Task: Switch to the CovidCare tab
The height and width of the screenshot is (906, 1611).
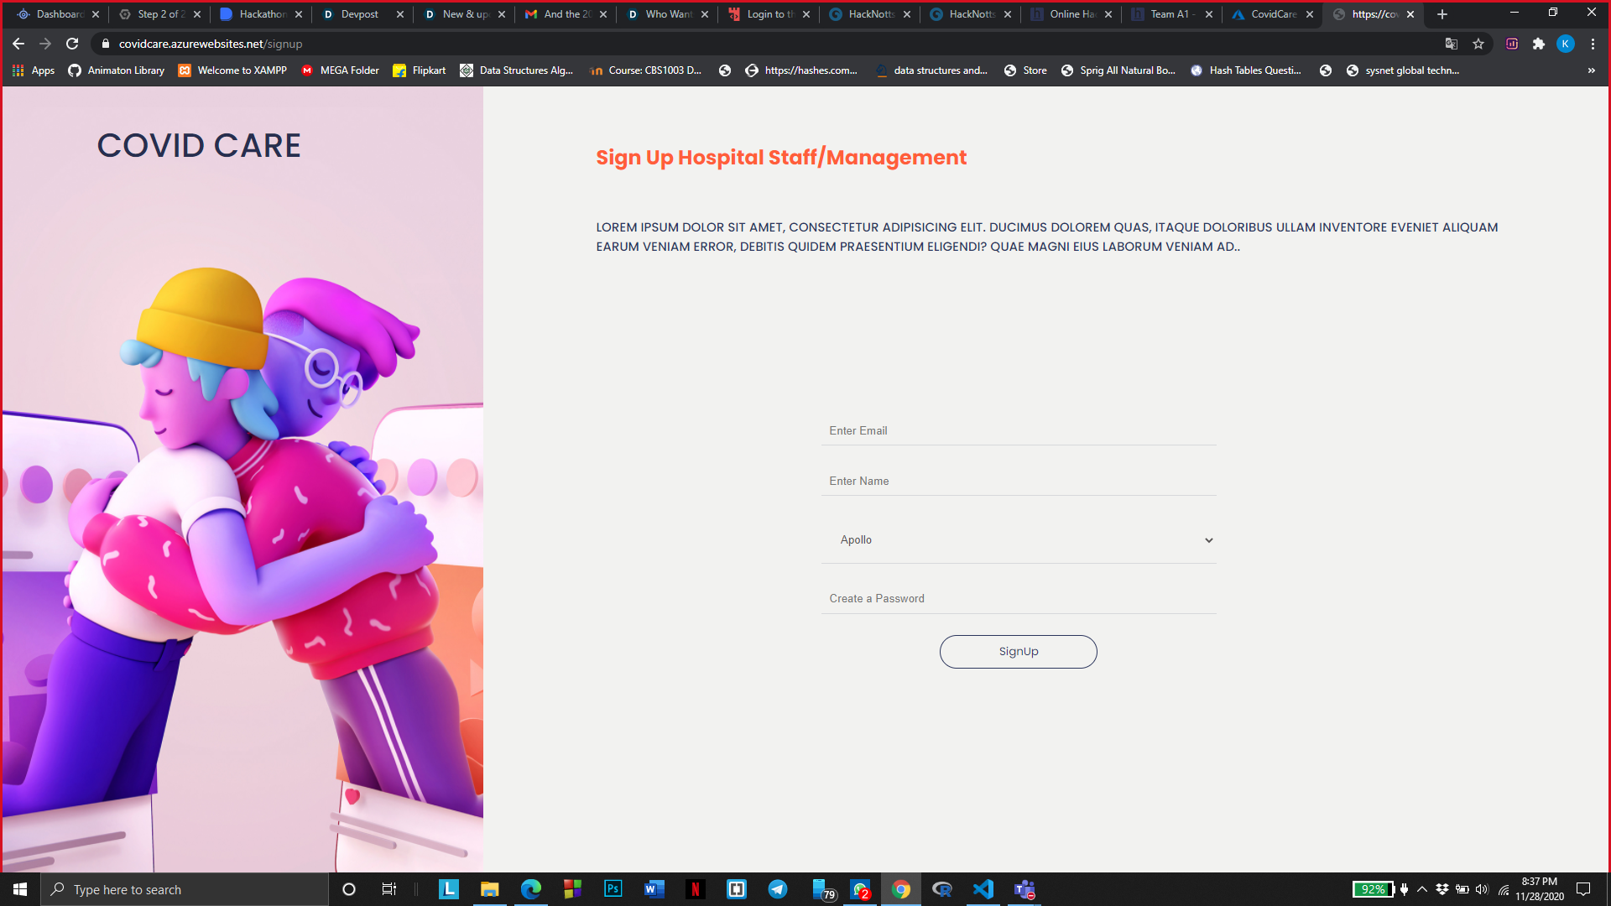Action: [1273, 14]
